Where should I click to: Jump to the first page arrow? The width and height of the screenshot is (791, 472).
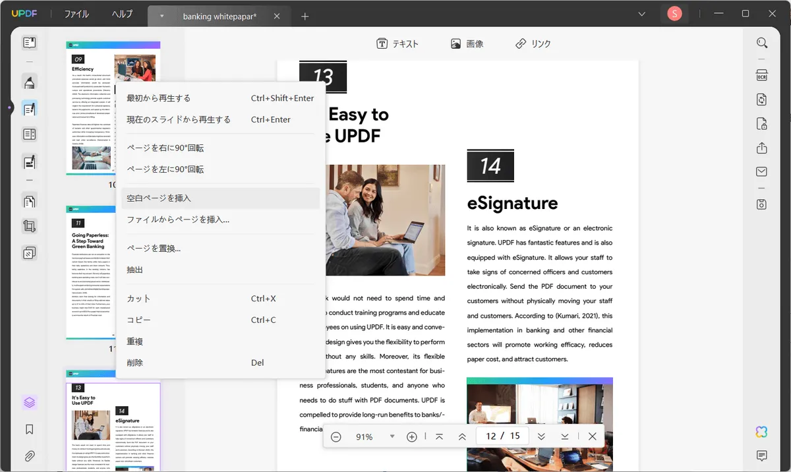tap(440, 436)
